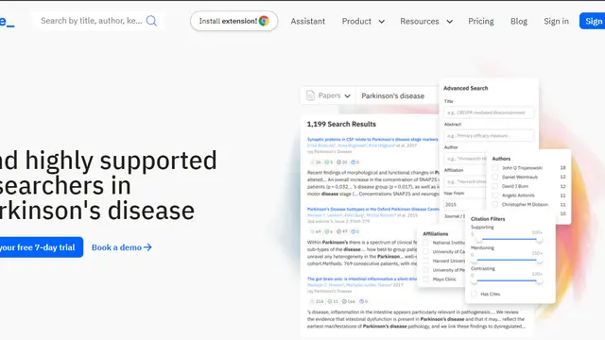Click the Sign in link
The image size is (605, 340).
coord(556,21)
